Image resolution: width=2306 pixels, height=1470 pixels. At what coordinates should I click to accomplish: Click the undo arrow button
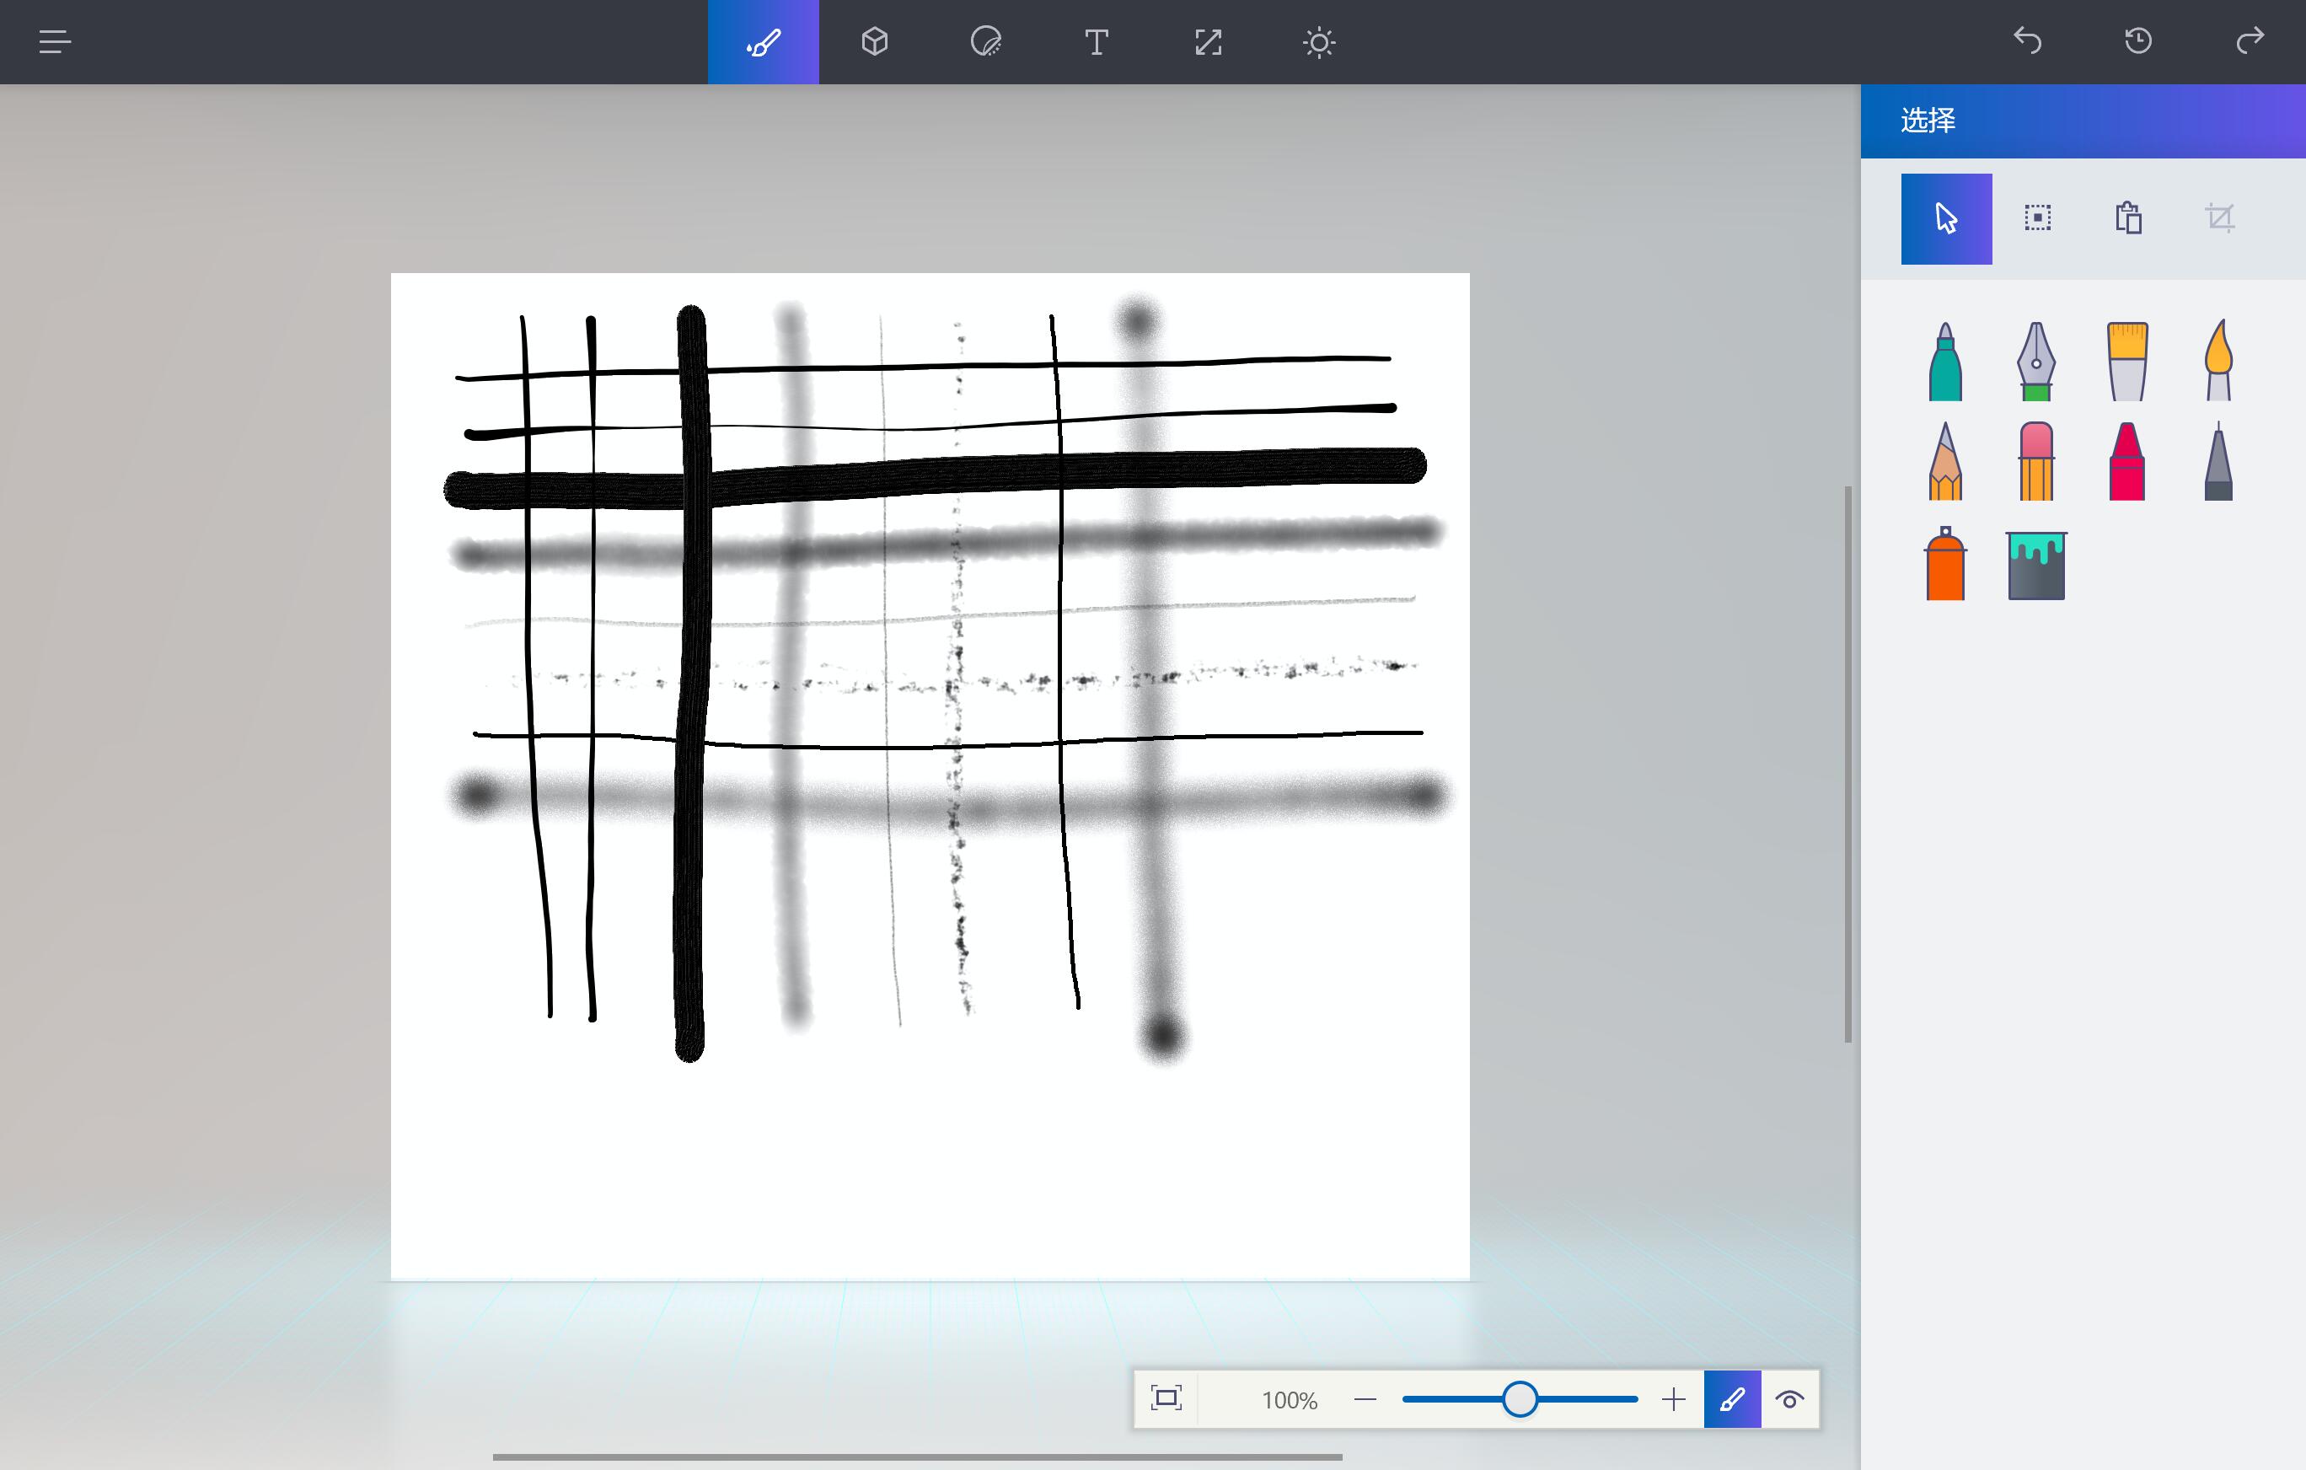click(2027, 41)
